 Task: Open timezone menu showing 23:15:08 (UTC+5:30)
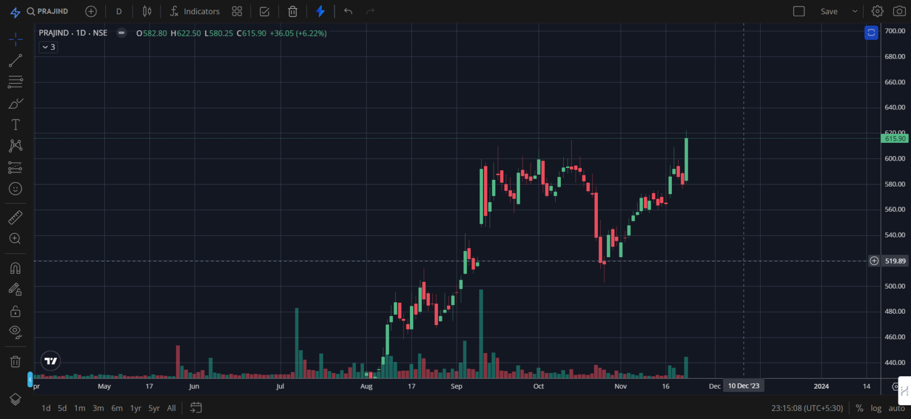(807, 408)
